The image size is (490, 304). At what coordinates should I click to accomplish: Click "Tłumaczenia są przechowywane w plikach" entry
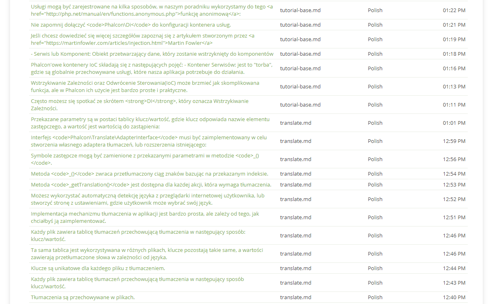(x=83, y=297)
